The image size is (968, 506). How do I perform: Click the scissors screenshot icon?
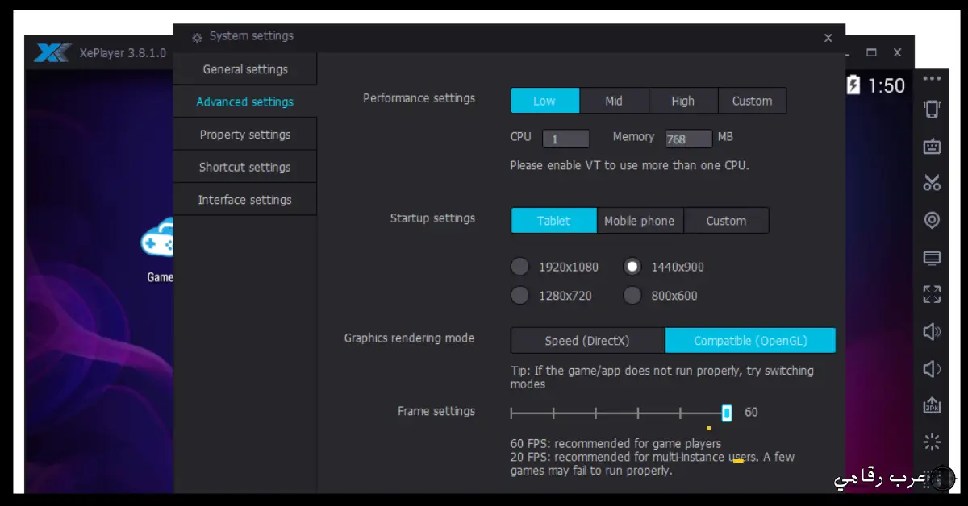(932, 183)
